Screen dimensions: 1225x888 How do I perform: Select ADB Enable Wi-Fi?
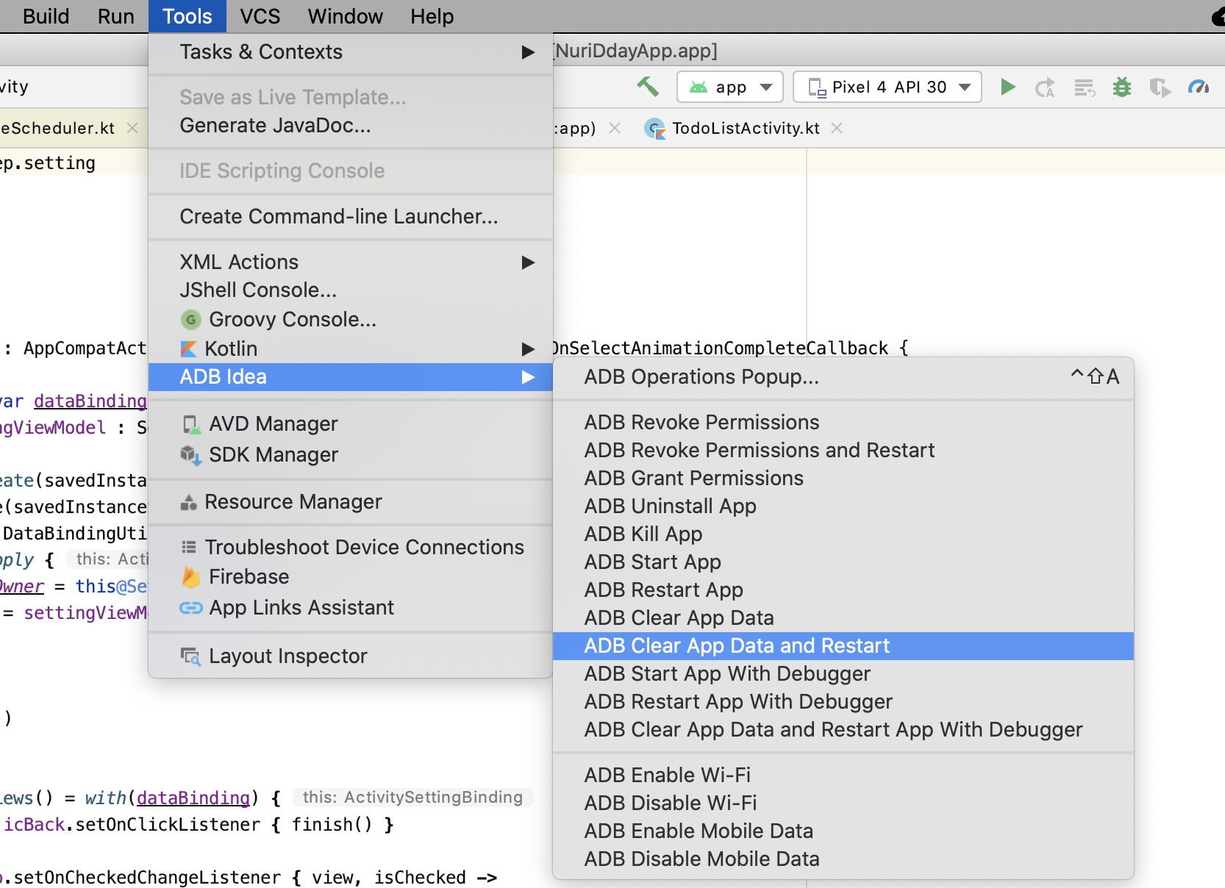click(x=843, y=776)
